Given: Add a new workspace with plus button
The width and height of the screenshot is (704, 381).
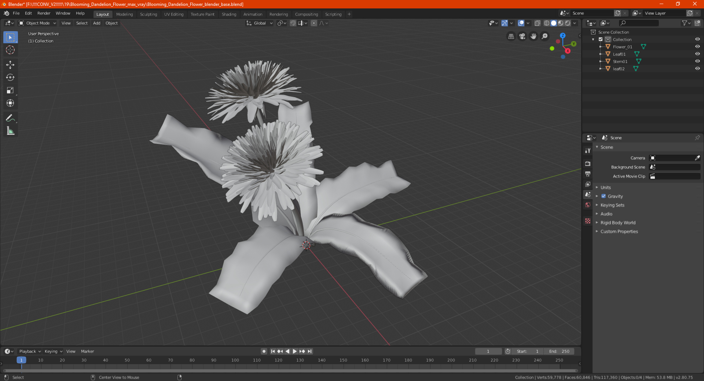Looking at the screenshot, I should (x=349, y=14).
